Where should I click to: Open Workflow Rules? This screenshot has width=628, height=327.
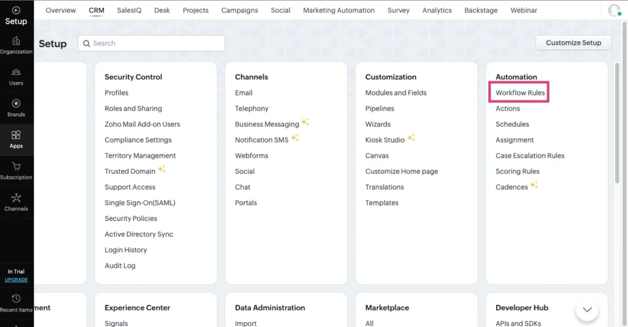click(520, 92)
